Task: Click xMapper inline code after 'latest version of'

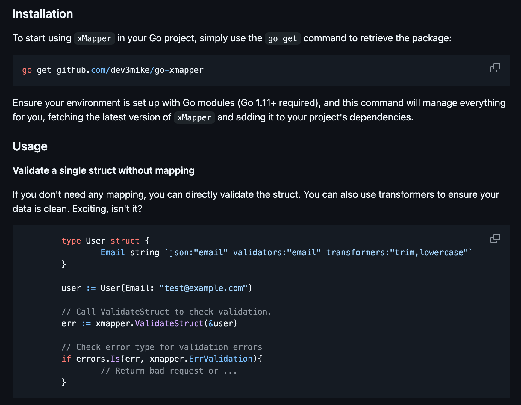Action: point(194,117)
